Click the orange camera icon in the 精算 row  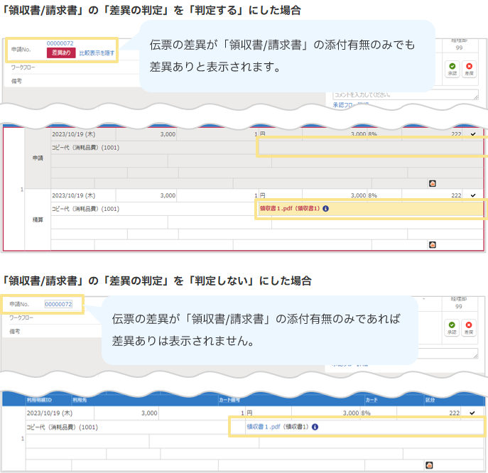click(x=432, y=244)
